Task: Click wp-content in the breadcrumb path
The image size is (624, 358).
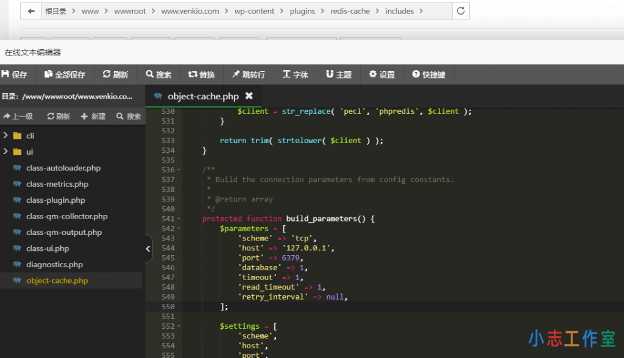Action: pos(255,11)
